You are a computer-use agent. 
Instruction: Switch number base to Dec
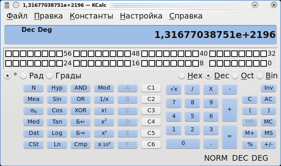(208, 76)
